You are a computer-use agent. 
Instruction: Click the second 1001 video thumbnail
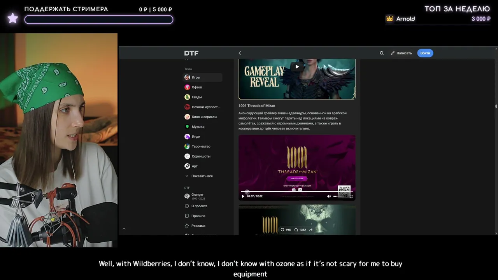coord(297,220)
